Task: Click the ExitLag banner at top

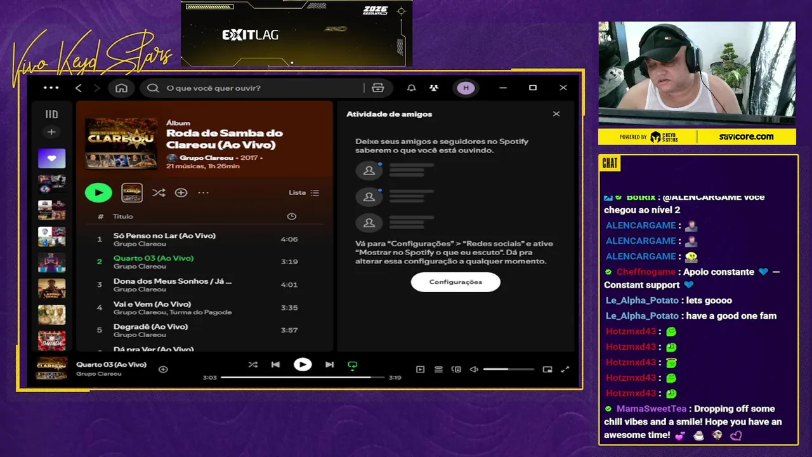Action: pos(296,34)
